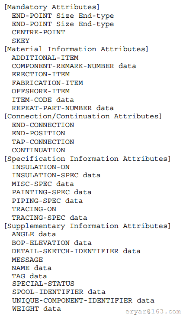Image resolution: width=183 pixels, height=316 pixels.
Task: Click the CONTINUATION attribute text
Action: tap(39, 150)
